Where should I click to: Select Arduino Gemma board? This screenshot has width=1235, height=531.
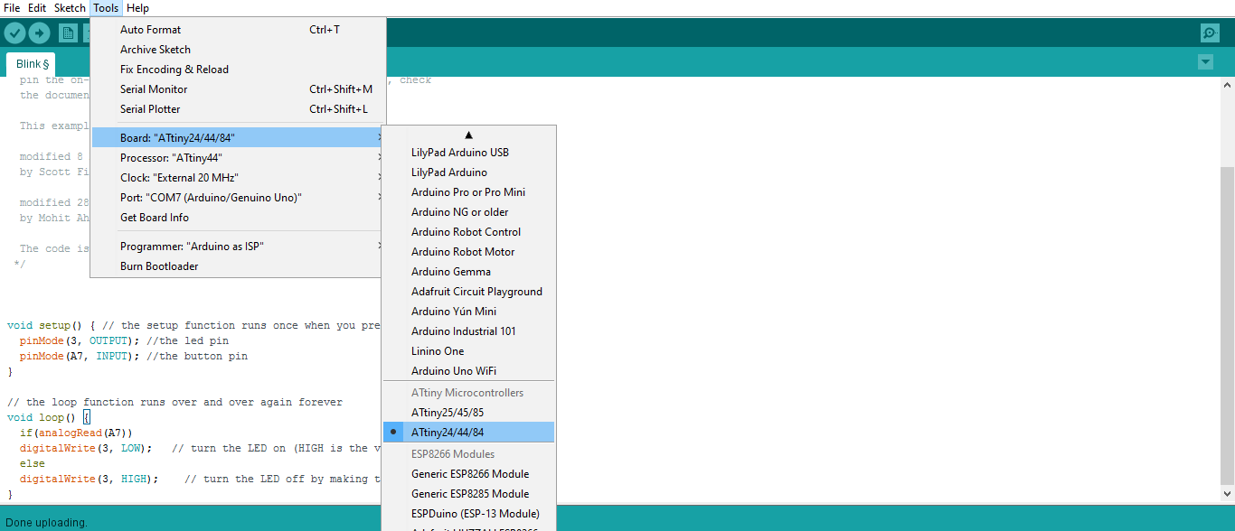[x=468, y=272]
